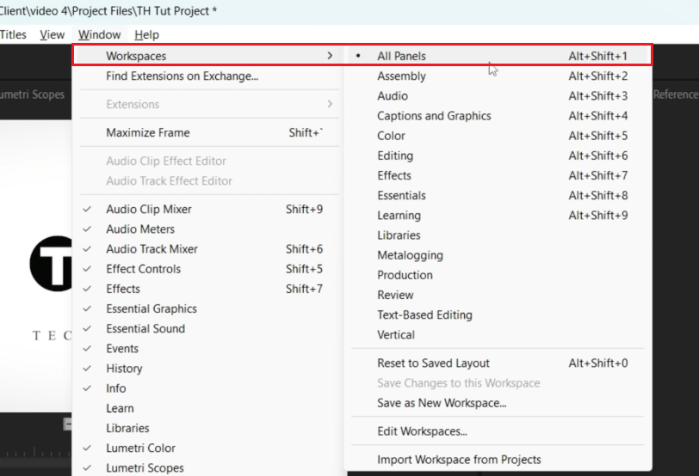
Task: Select Maximize Frame command
Action: pyautogui.click(x=147, y=132)
